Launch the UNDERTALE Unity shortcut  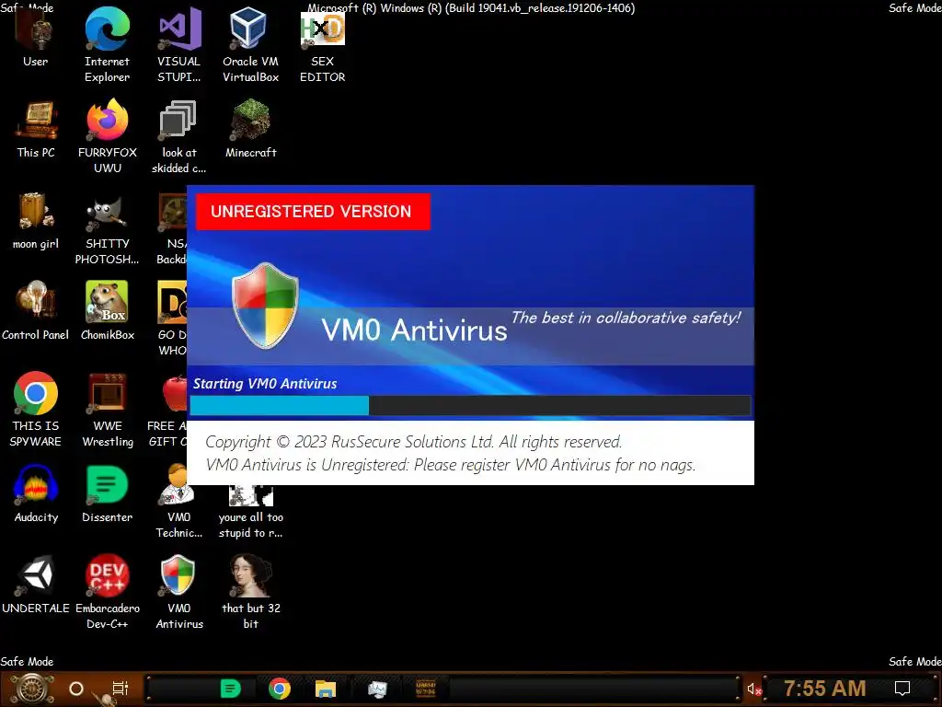click(x=36, y=585)
